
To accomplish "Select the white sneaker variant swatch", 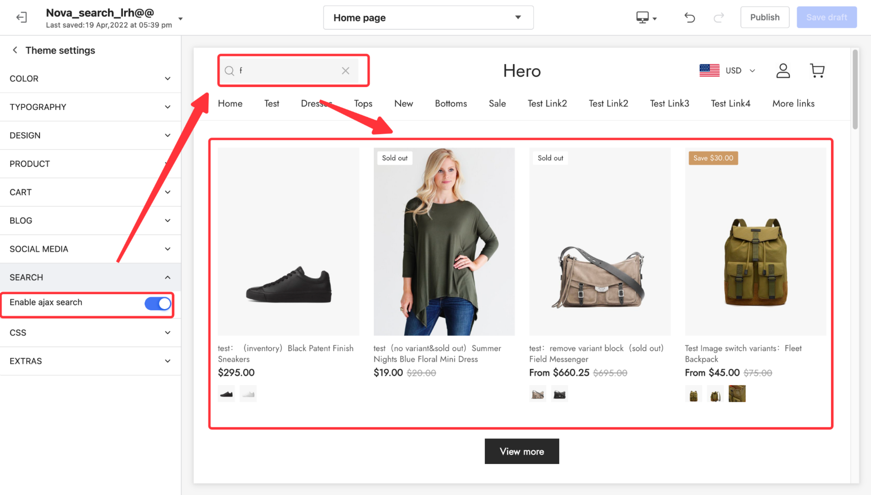I will click(x=248, y=394).
